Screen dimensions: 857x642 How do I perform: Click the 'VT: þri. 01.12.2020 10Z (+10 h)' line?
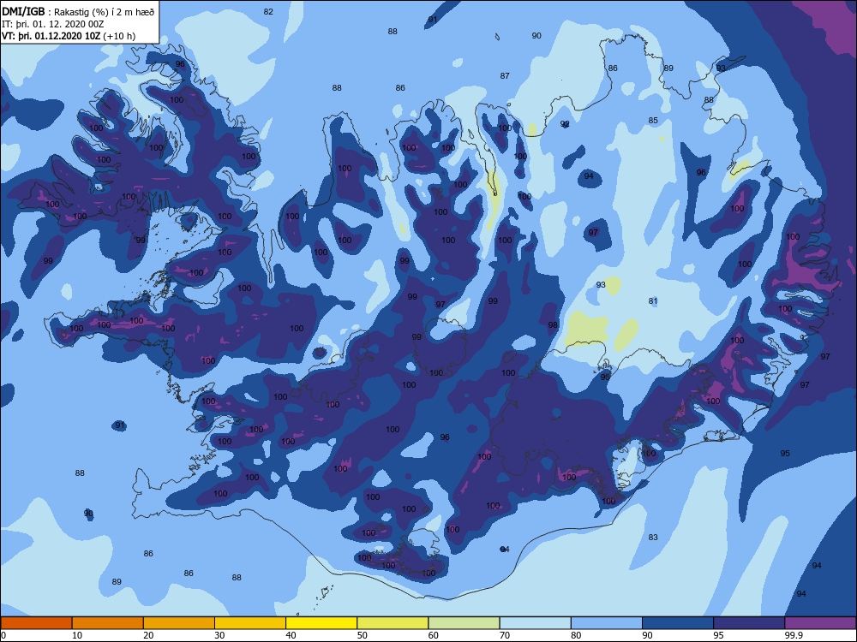pyautogui.click(x=69, y=36)
